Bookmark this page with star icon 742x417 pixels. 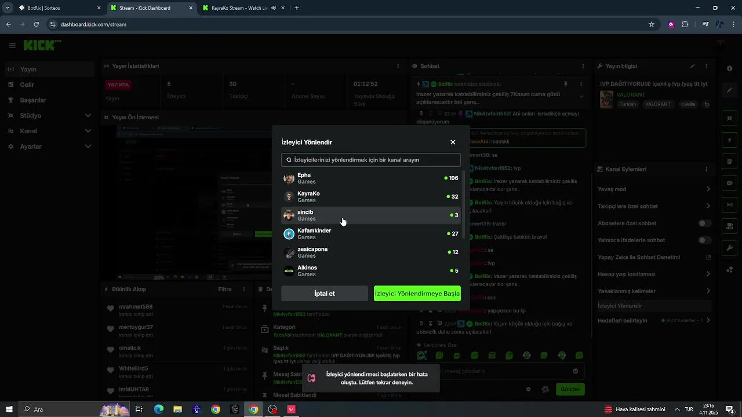coord(652,24)
